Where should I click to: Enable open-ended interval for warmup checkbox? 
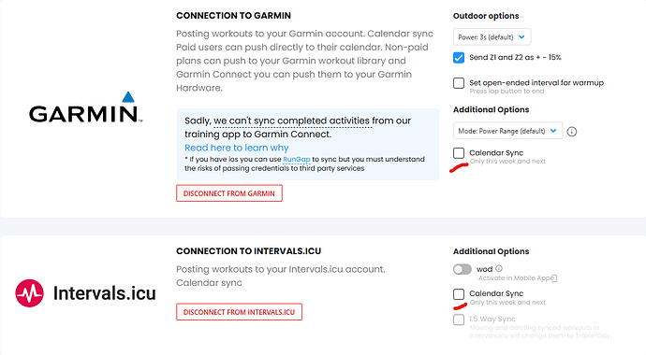pyautogui.click(x=459, y=83)
